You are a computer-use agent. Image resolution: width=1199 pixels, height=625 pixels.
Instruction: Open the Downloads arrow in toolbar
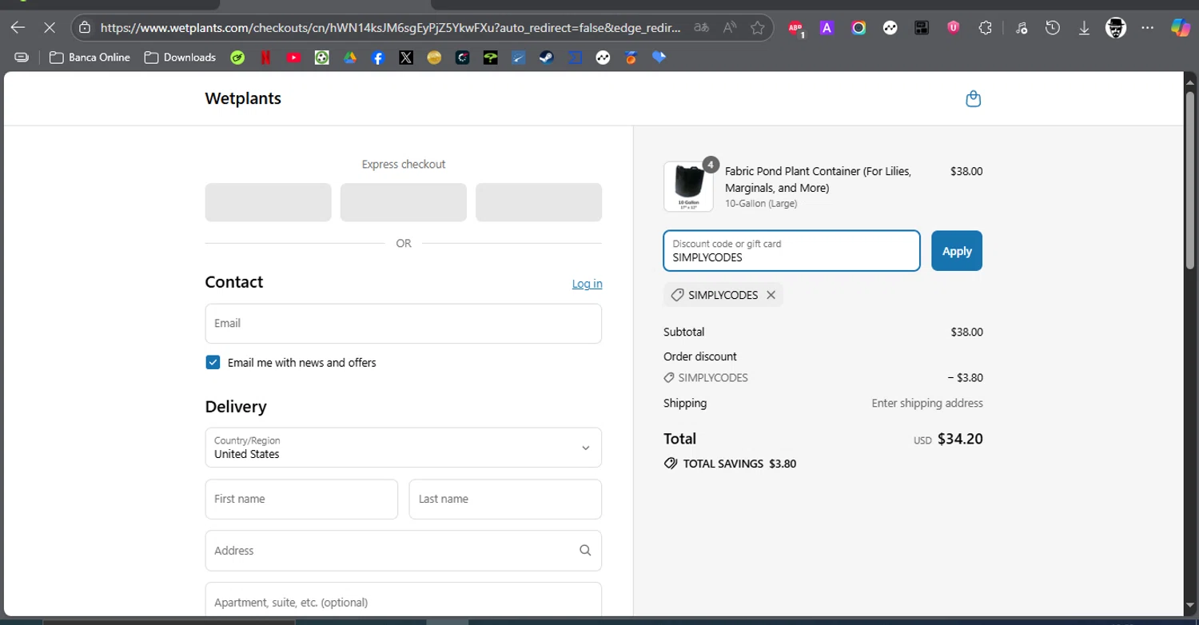[x=1084, y=28]
